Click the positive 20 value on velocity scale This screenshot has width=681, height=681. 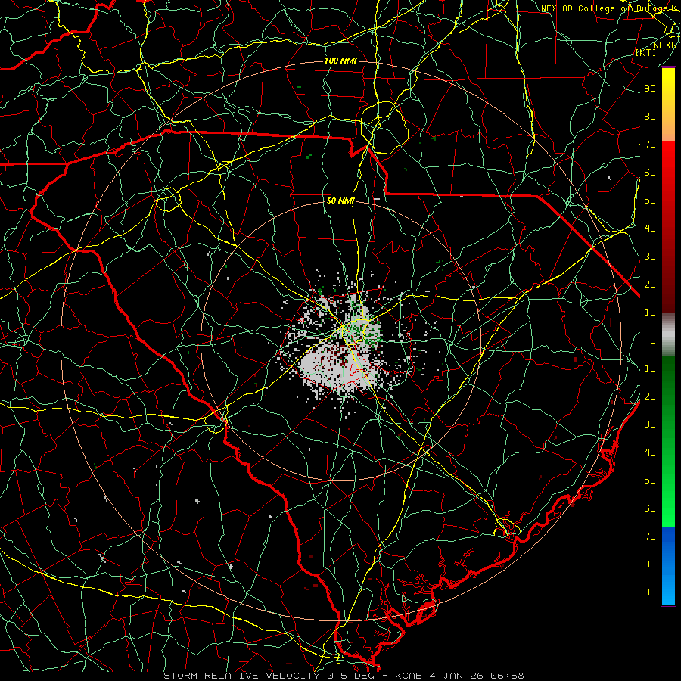point(650,284)
